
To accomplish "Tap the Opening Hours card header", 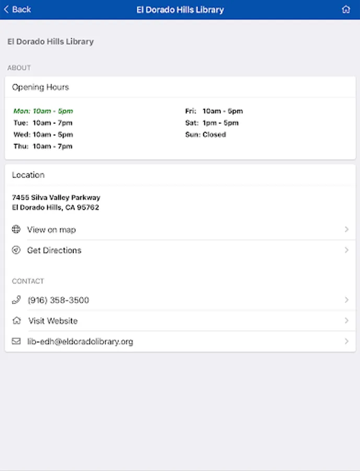I will coord(41,87).
